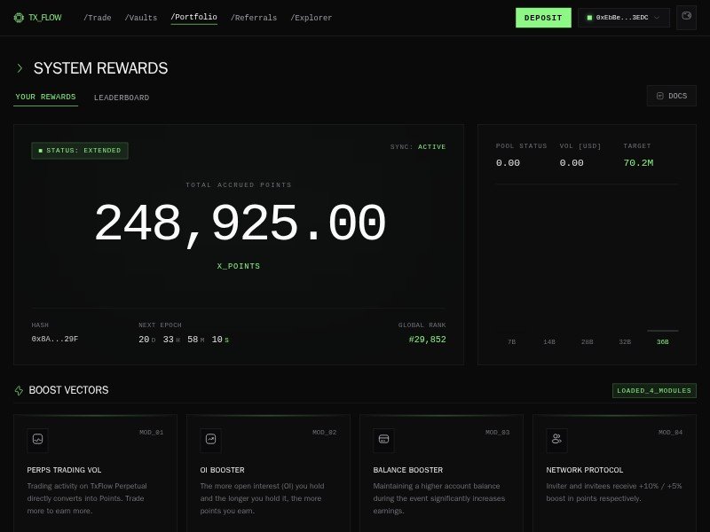
Task: Click the Network Protocol users icon
Action: (x=556, y=440)
